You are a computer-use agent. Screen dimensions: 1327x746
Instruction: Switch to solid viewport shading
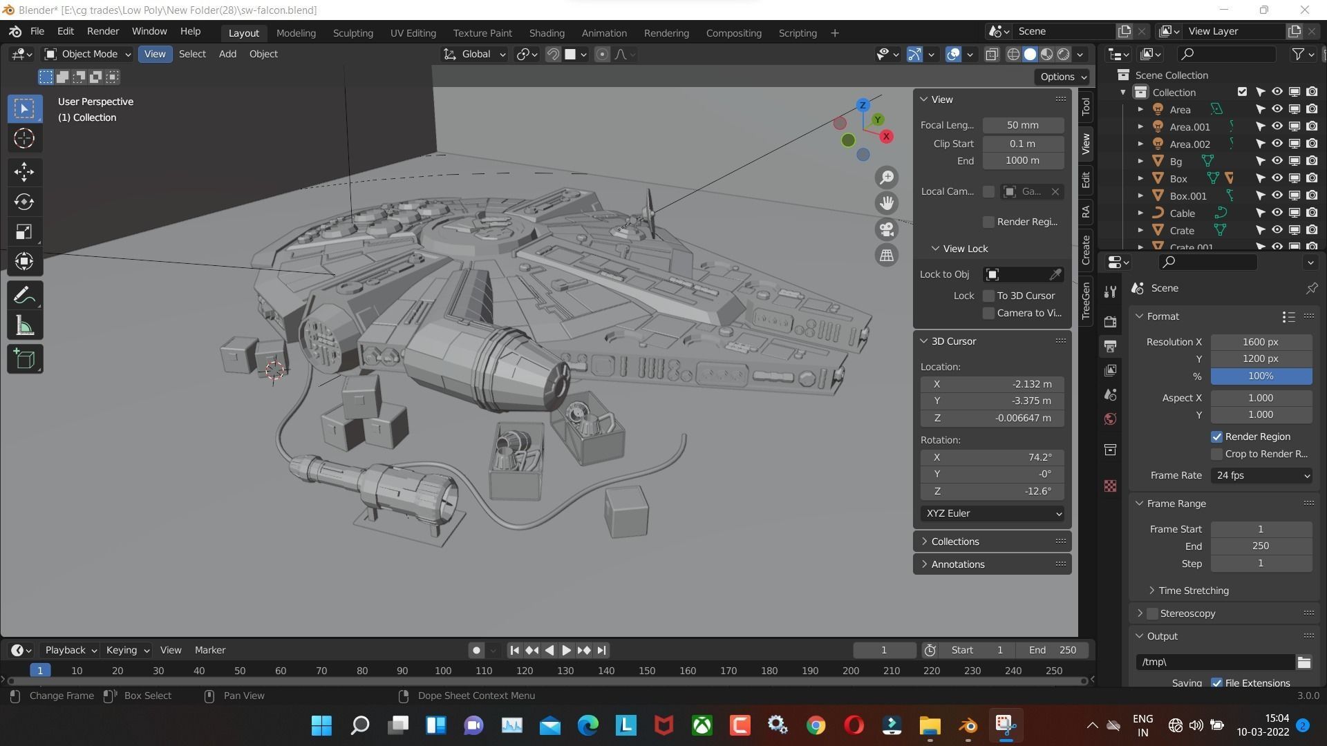(1030, 55)
